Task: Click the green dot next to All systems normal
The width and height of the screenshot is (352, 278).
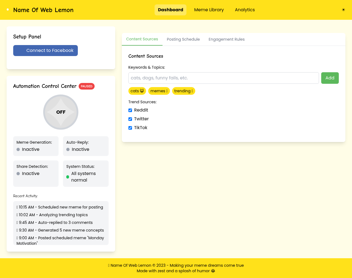Action: tap(67, 177)
